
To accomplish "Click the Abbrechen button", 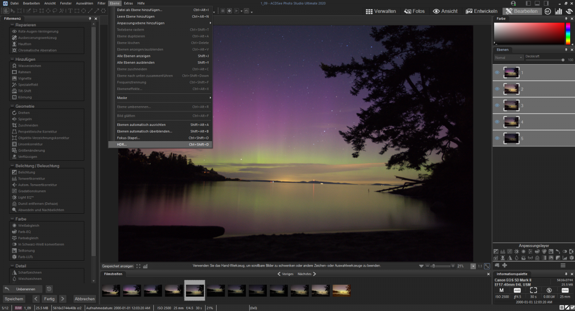I will 84,299.
